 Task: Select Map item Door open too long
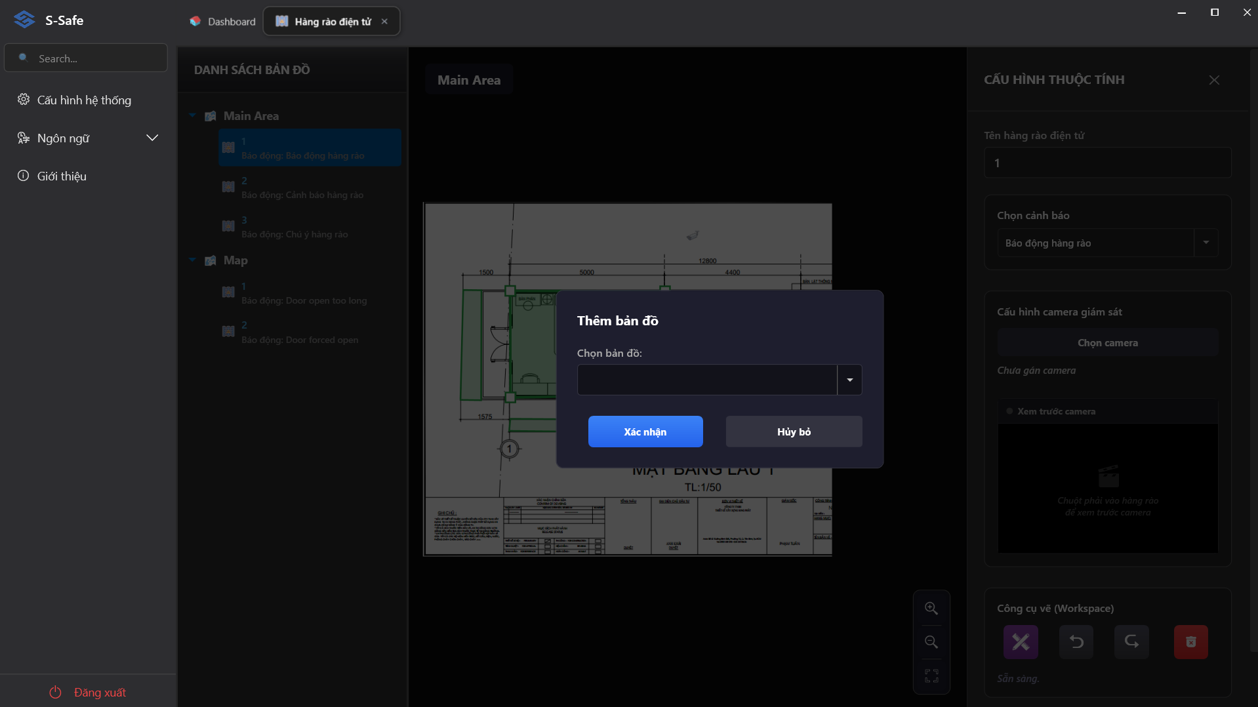point(310,293)
